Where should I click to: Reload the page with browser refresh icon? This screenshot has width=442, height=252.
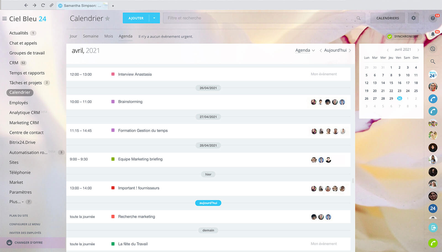[x=43, y=5]
